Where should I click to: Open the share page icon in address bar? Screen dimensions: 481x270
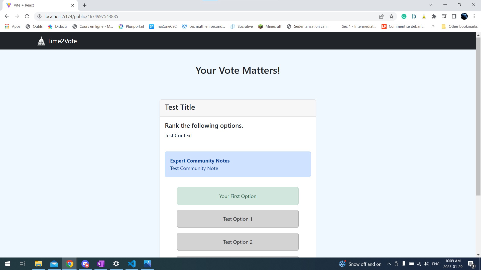(381, 16)
